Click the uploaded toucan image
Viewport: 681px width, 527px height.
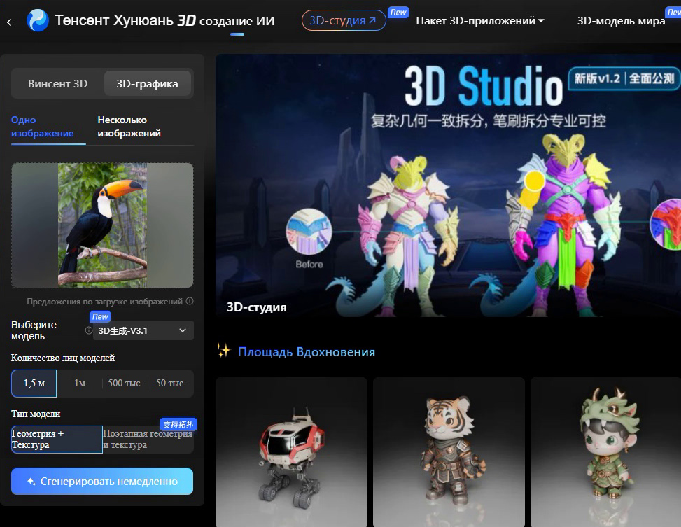(102, 225)
